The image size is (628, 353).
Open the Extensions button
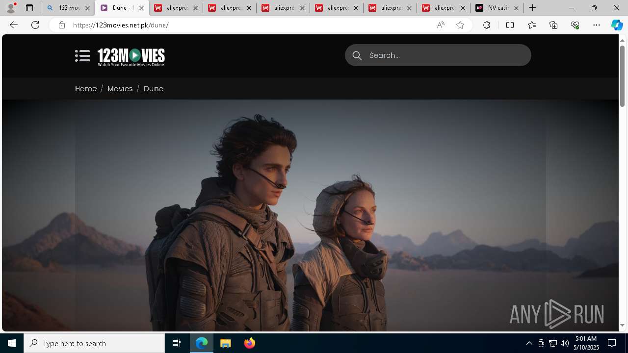click(x=486, y=25)
